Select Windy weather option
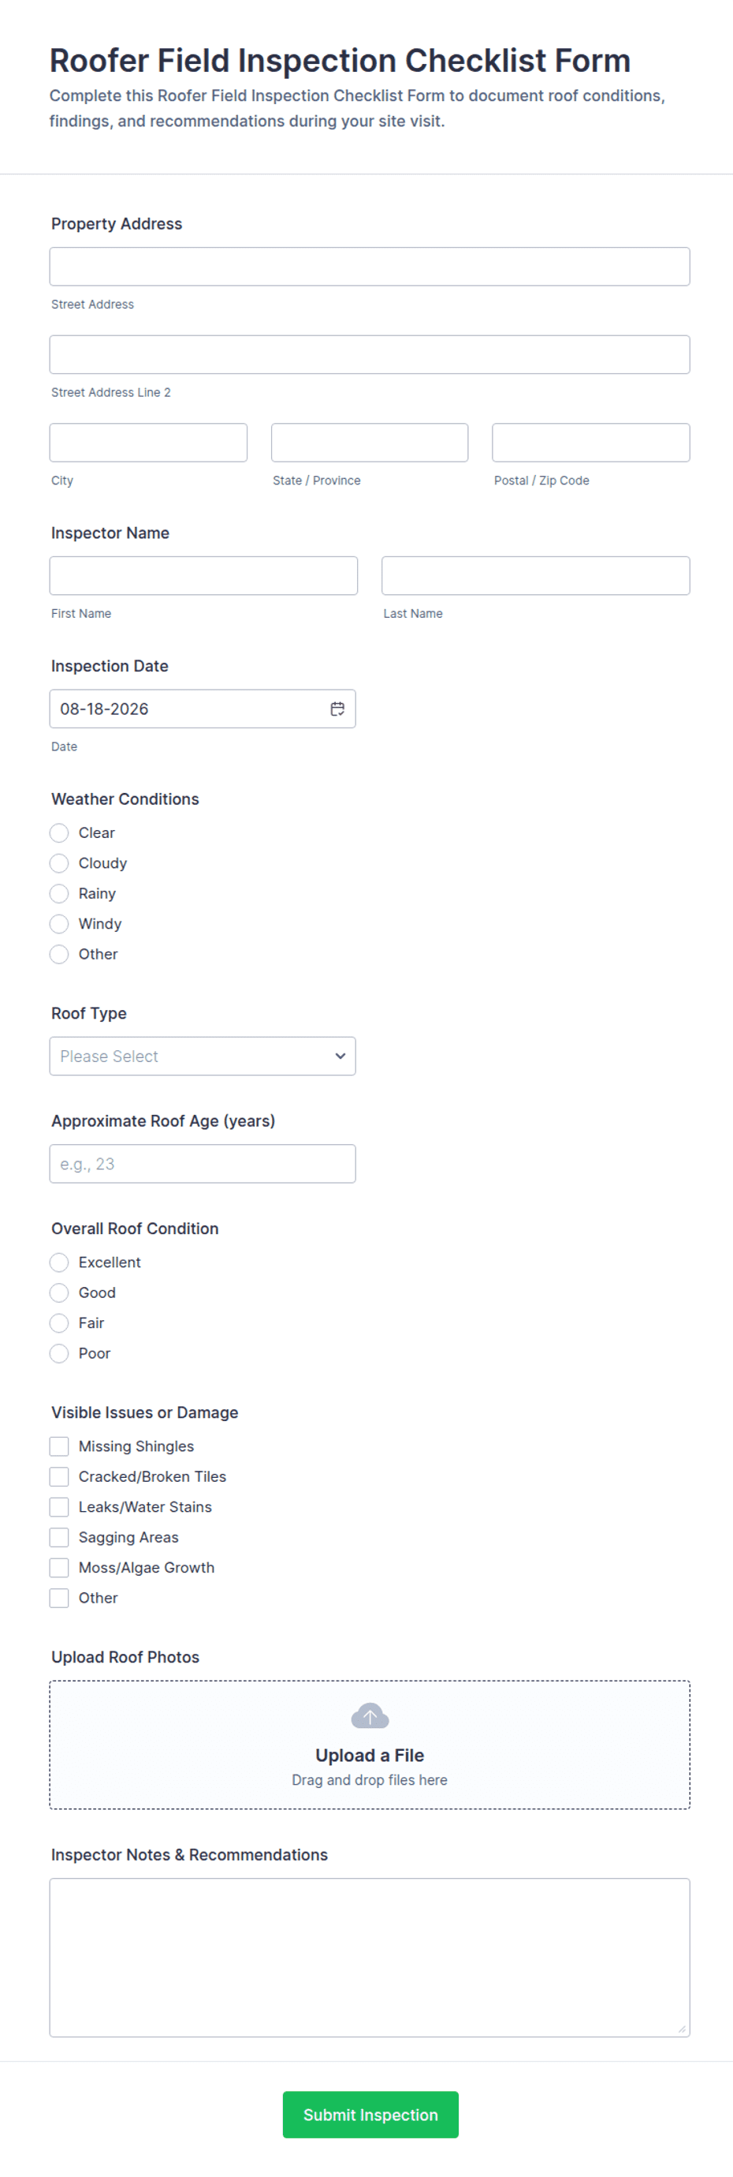Viewport: 733px width, 2177px height. [59, 924]
